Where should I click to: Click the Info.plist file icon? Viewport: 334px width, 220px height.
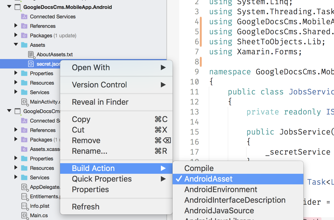[x=24, y=206]
